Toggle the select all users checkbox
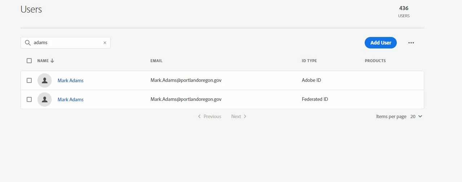The width and height of the screenshot is (462, 182). pyautogui.click(x=29, y=61)
